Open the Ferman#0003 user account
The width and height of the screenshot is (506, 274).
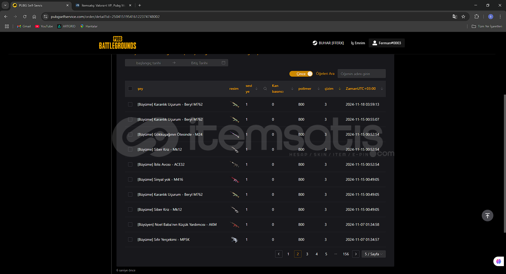pos(387,43)
